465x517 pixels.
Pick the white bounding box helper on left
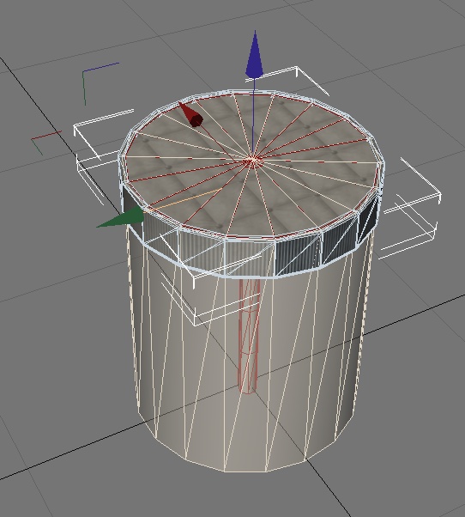pyautogui.click(x=99, y=155)
